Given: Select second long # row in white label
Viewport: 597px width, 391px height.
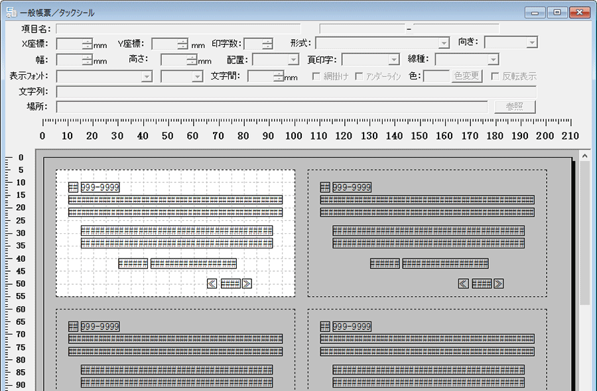Looking at the screenshot, I should coord(176,212).
